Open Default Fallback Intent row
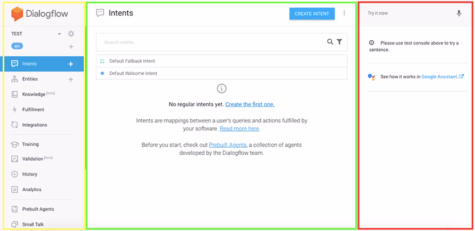The width and height of the screenshot is (475, 231). 222,61
